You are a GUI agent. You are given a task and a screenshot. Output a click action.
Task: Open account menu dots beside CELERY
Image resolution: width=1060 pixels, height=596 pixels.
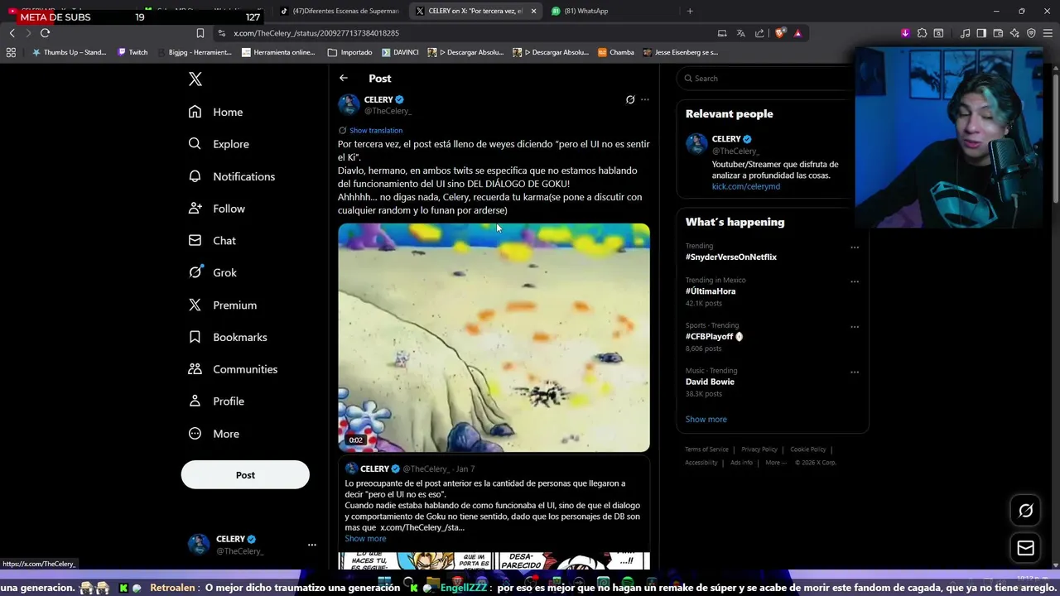(311, 545)
